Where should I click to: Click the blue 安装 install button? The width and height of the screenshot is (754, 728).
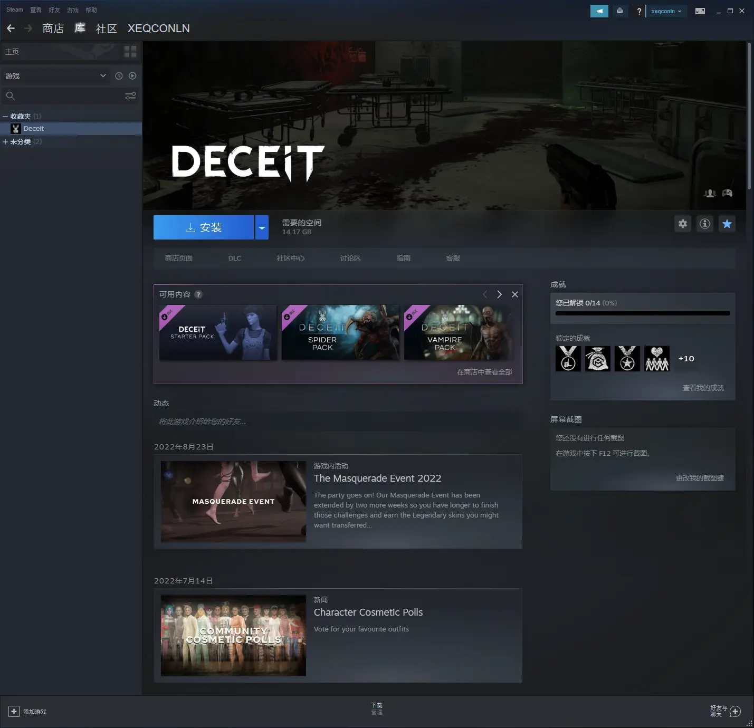pos(204,227)
